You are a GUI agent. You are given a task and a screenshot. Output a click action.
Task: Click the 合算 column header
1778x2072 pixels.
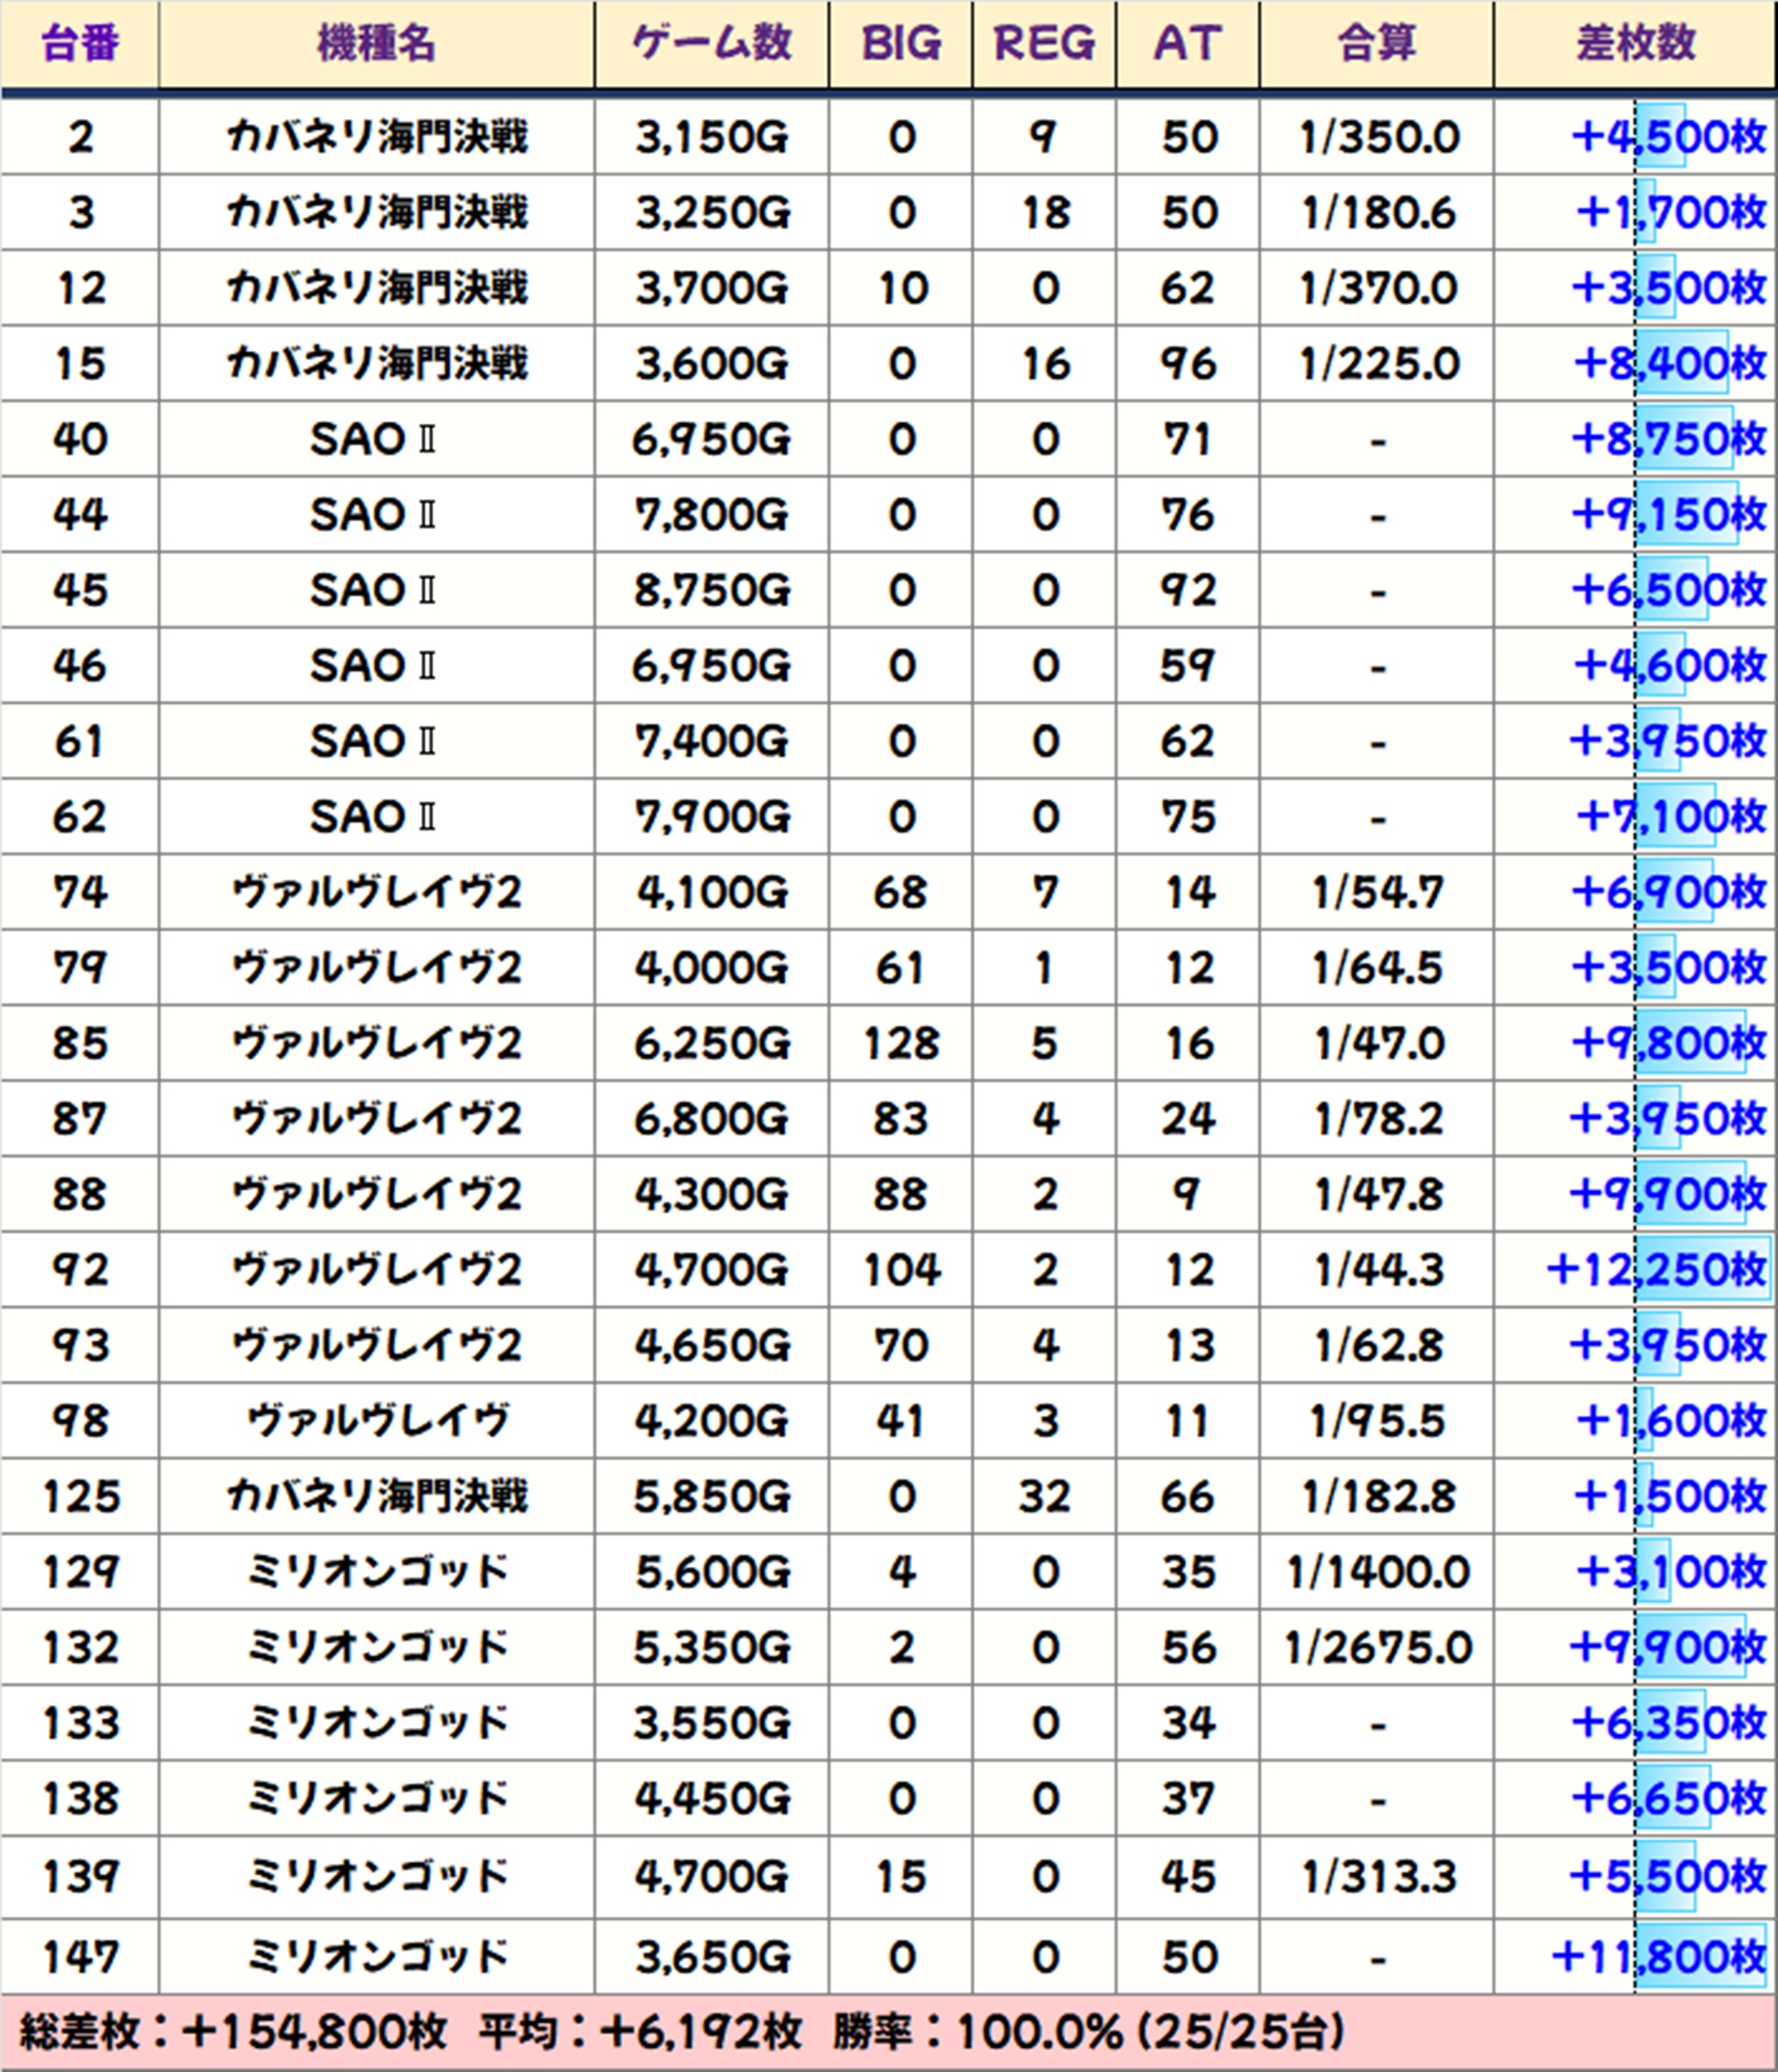point(1377,43)
